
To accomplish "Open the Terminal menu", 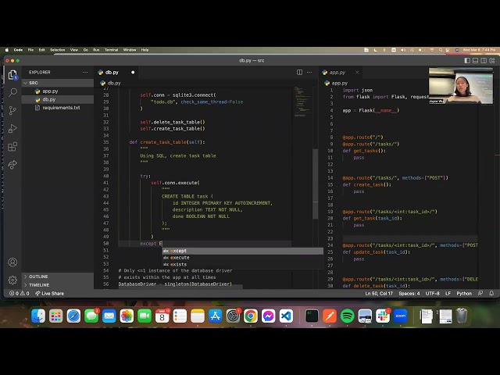I will tap(111, 50).
